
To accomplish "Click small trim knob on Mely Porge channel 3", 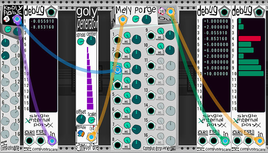I will [127, 65].
